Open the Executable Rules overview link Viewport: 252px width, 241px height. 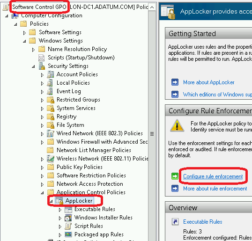pos(203,222)
